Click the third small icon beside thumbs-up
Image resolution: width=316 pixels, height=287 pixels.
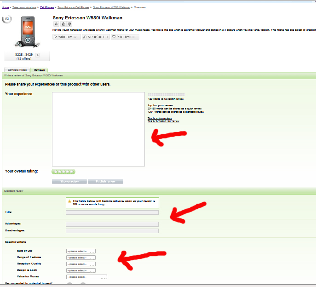click(x=69, y=24)
